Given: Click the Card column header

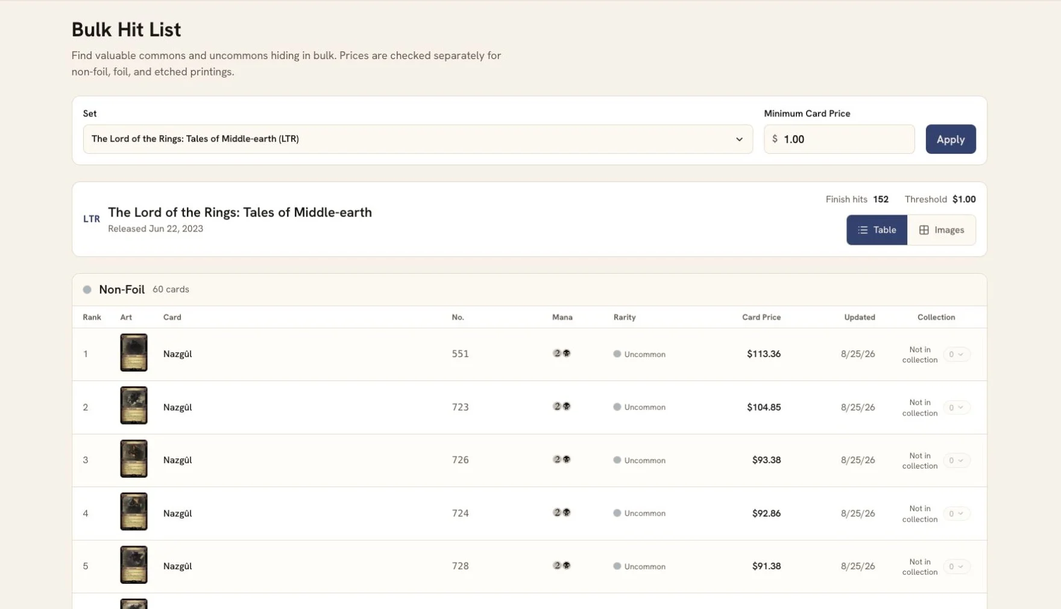Looking at the screenshot, I should 172,317.
